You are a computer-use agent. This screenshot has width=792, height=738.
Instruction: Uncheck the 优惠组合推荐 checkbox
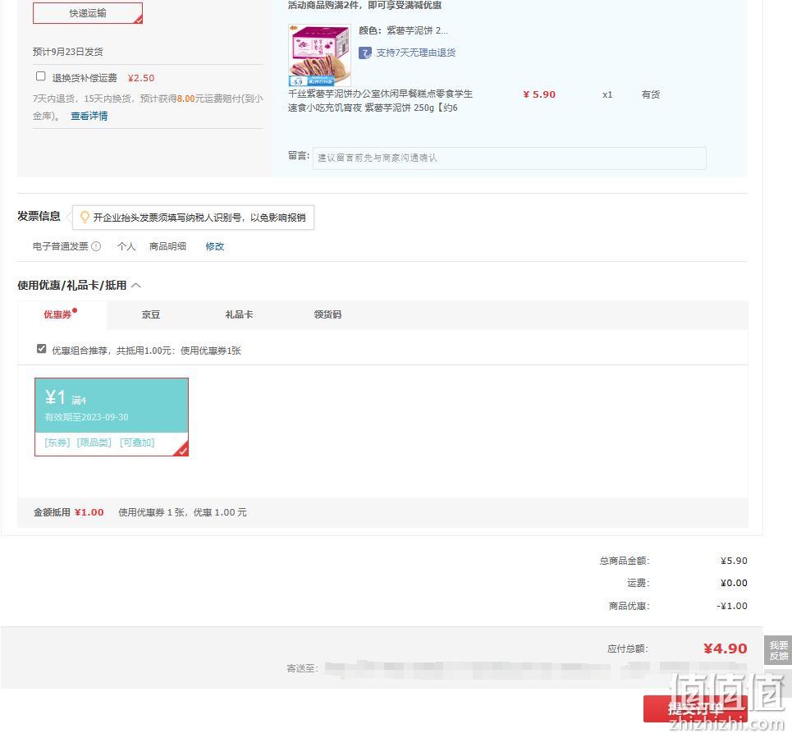41,349
